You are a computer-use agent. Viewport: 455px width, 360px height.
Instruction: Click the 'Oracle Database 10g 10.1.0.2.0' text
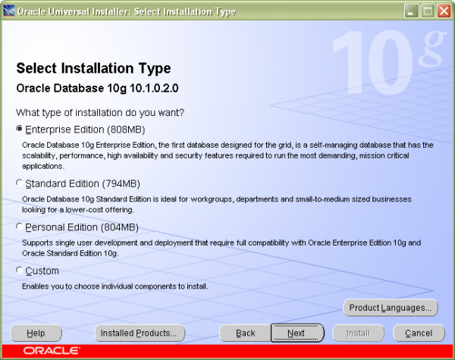point(97,88)
